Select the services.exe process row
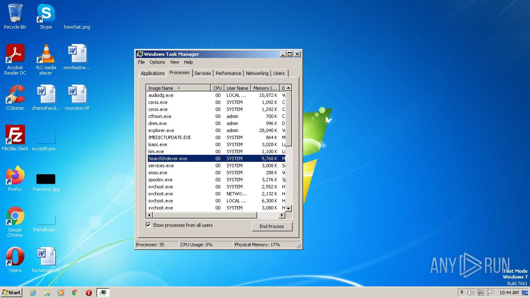Image resolution: width=530 pixels, height=298 pixels. 216,166
